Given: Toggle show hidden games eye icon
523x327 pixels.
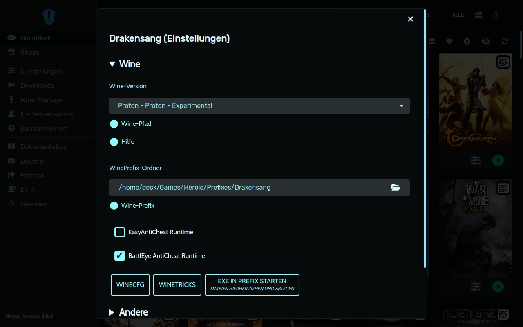Looking at the screenshot, I should [x=485, y=41].
